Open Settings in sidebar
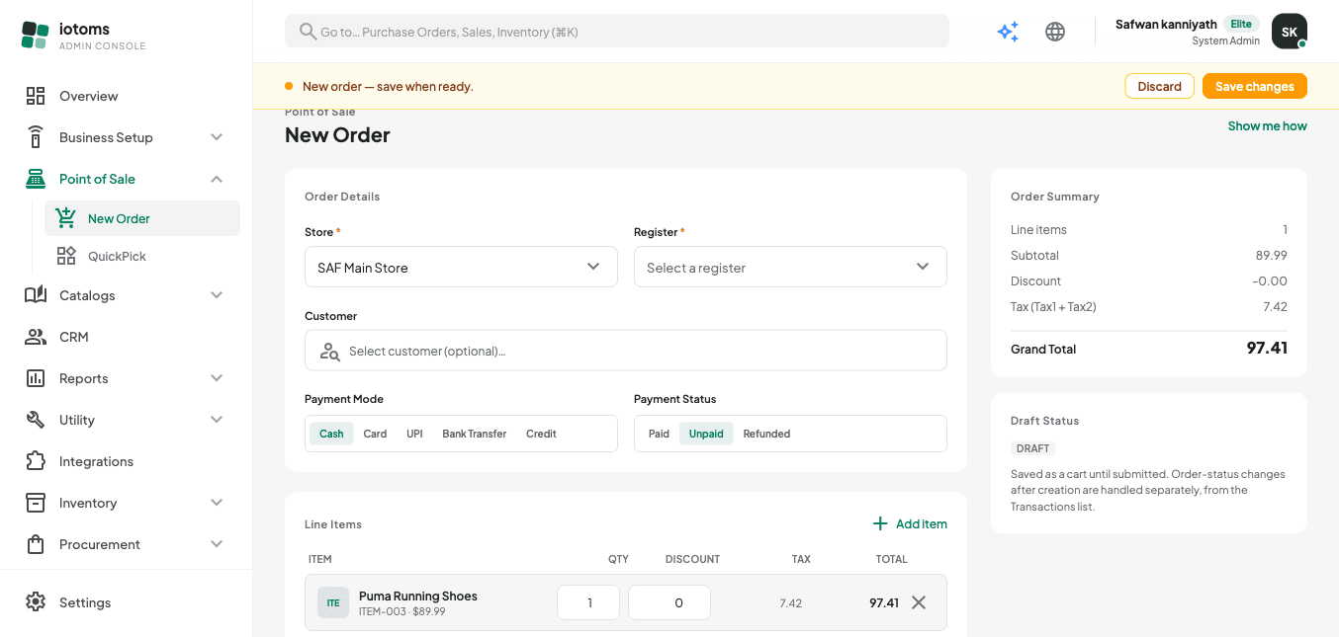Viewport: 1339px width, 637px height. [126, 602]
